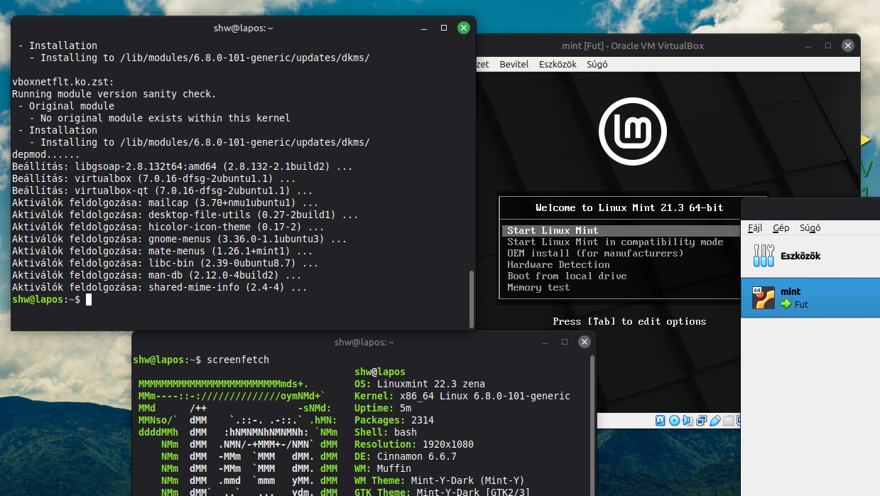Click the 'Aktiválók feldolgozása: shared-mime-info' line
Image resolution: width=880 pixels, height=496 pixels.
[x=160, y=287]
